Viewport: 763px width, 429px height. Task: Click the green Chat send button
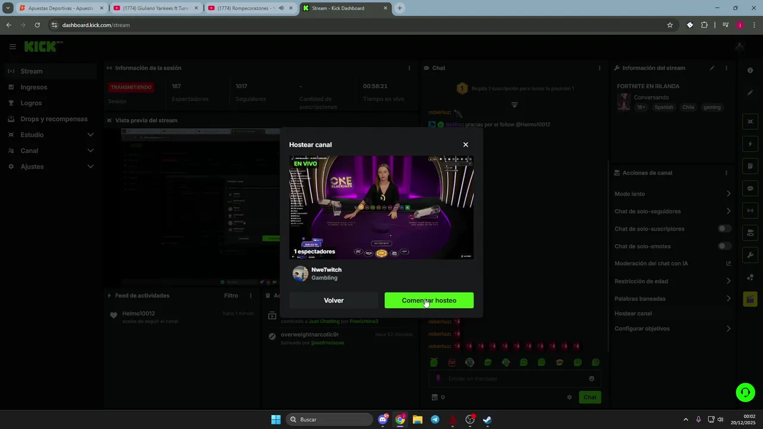590,397
